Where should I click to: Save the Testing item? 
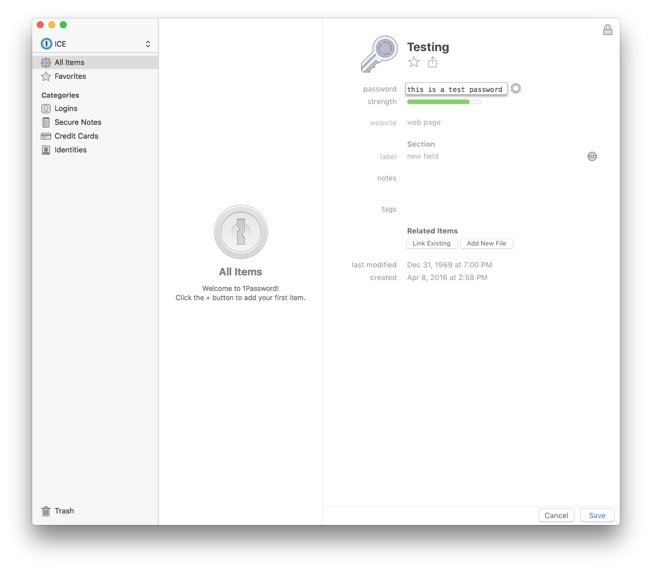pos(597,515)
